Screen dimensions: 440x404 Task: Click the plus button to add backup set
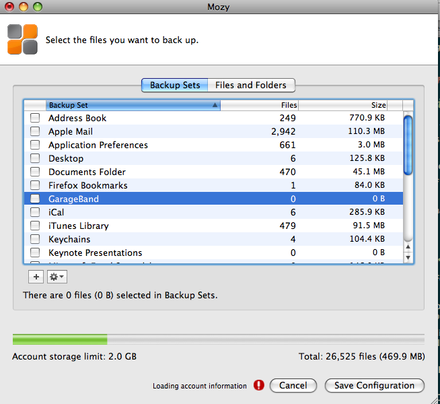click(36, 277)
